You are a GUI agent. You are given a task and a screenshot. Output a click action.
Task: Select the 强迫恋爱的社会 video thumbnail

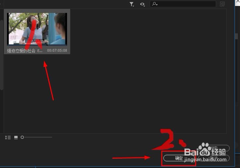click(x=37, y=29)
